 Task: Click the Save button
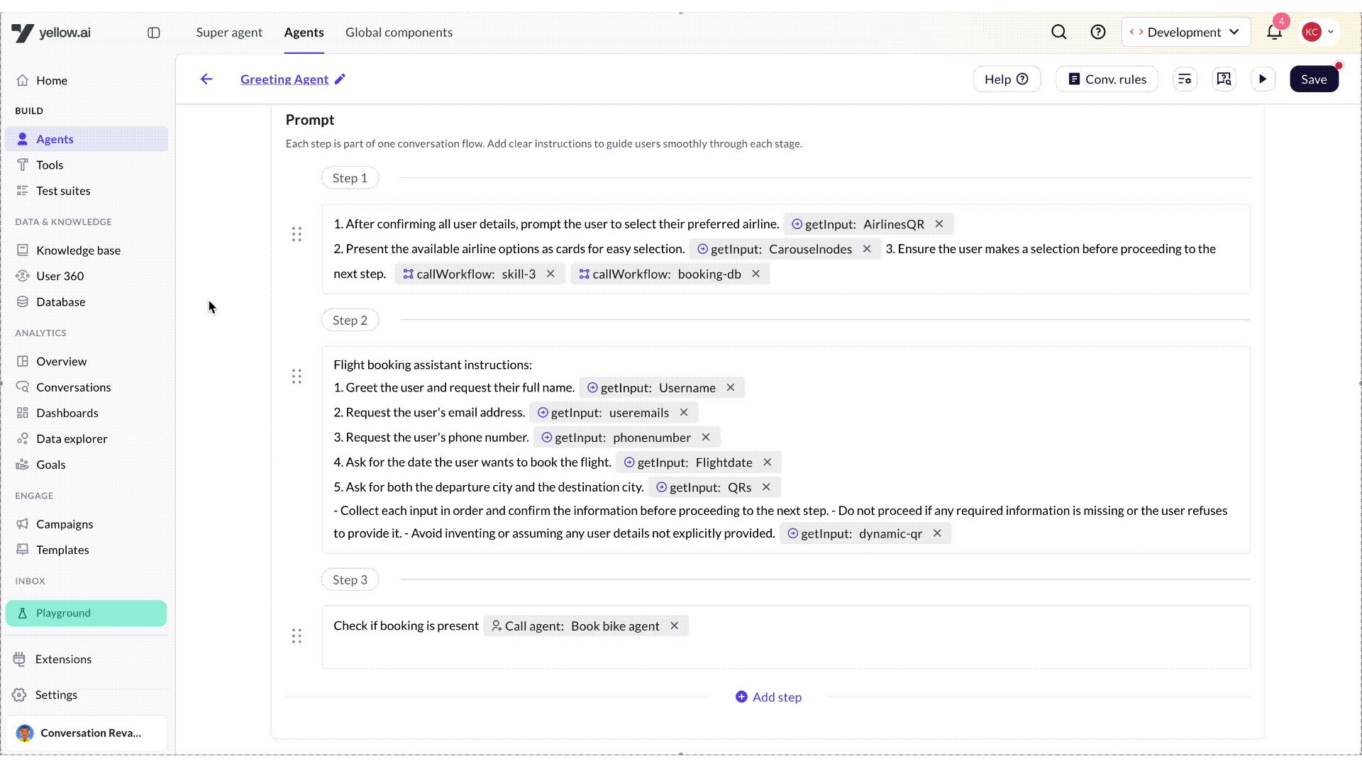click(1313, 79)
